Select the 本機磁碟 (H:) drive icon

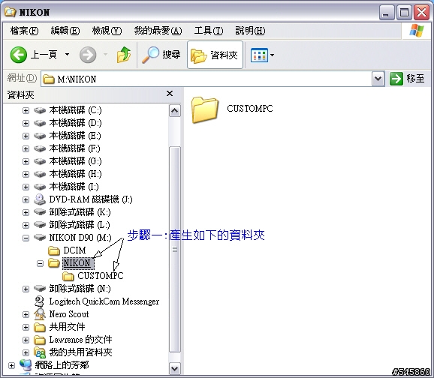(x=40, y=174)
